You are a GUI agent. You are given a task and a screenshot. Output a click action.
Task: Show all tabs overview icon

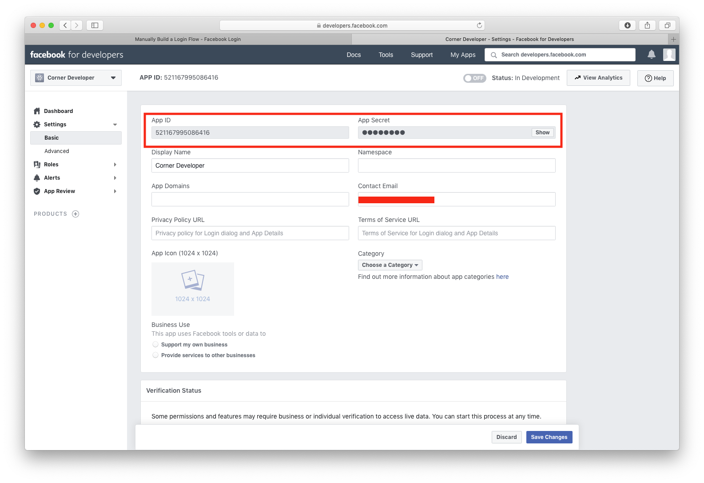(667, 25)
